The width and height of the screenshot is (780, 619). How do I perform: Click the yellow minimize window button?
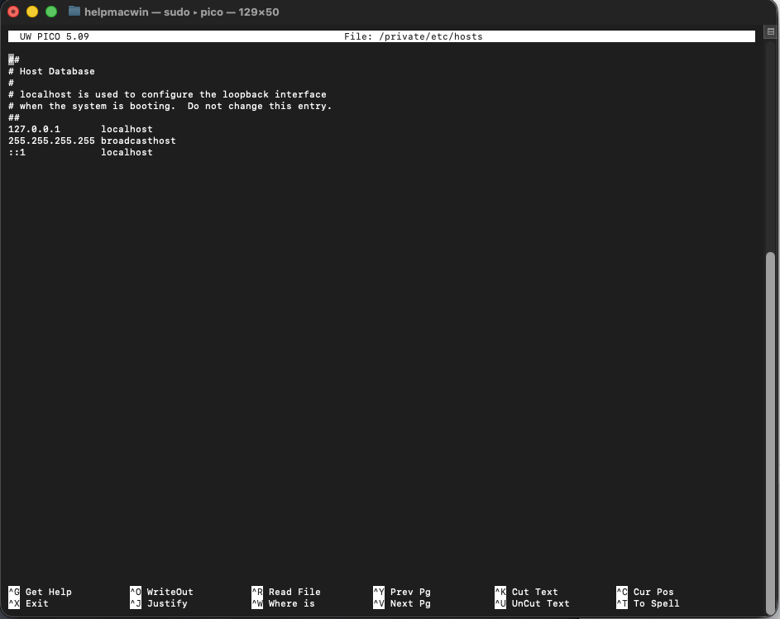[x=32, y=12]
